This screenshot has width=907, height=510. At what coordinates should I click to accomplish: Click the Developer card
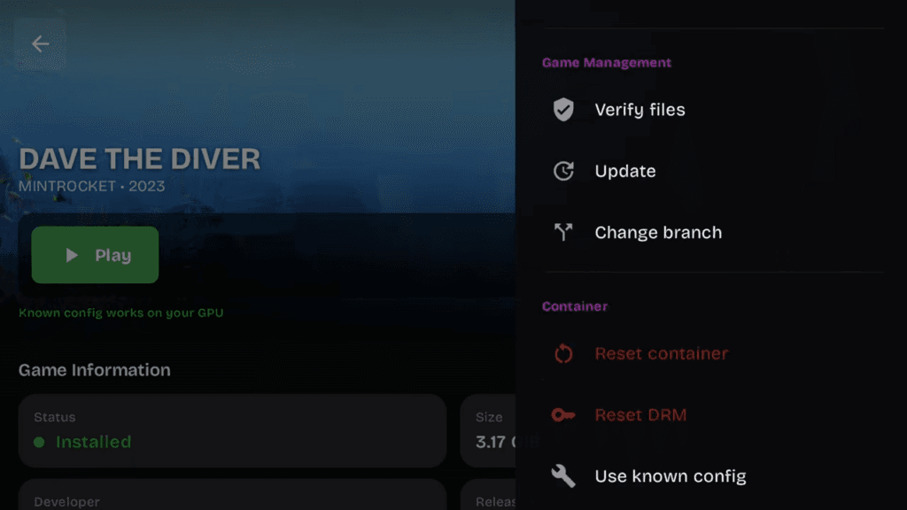click(233, 494)
